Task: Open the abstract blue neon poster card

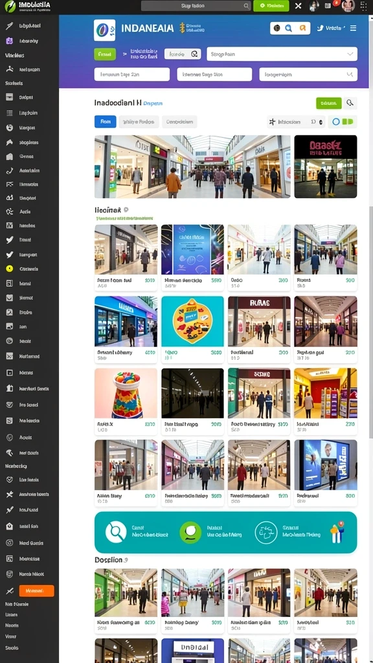Action: pyautogui.click(x=192, y=258)
